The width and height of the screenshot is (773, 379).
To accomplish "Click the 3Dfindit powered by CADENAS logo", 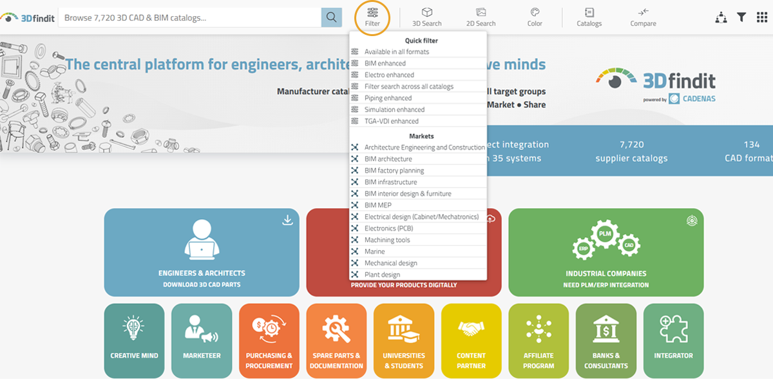I will (x=656, y=87).
